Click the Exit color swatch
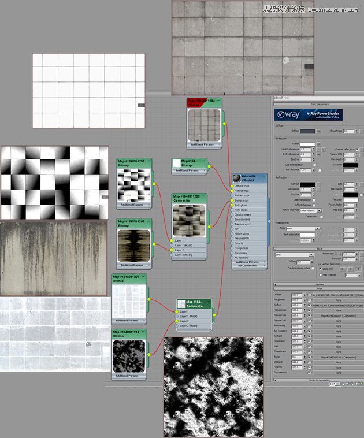Viewport: 364px width, 438px height. (x=351, y=165)
